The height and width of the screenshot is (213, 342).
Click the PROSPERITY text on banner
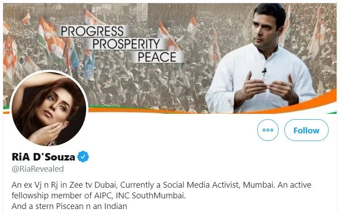click(x=126, y=44)
